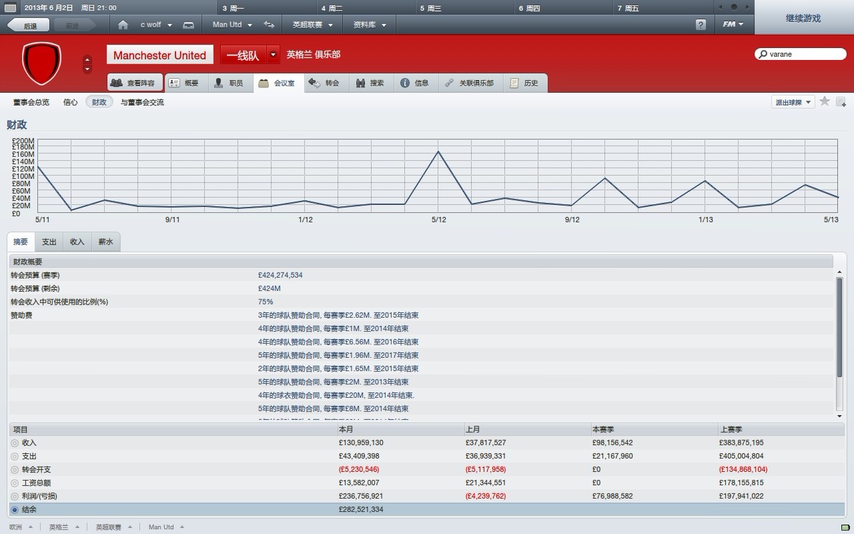Image resolution: width=854 pixels, height=534 pixels.
Task: Click the help question mark icon
Action: (701, 25)
